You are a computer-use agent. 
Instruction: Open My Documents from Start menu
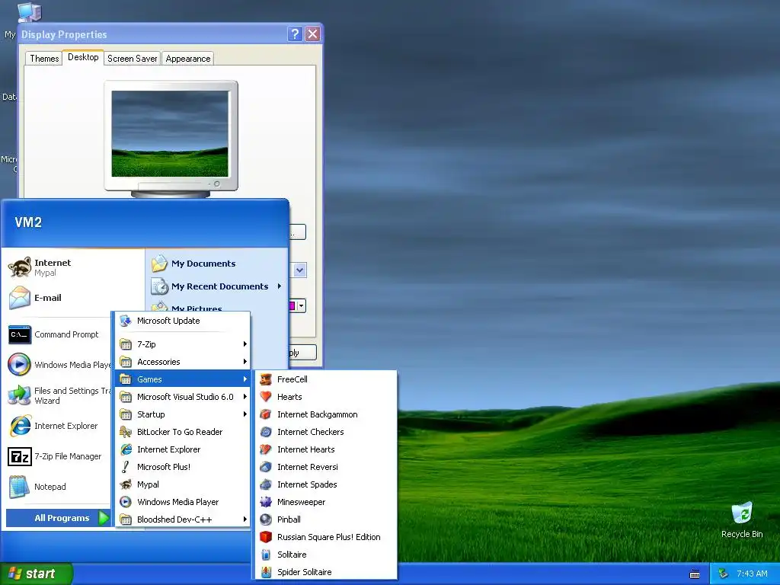[217, 263]
